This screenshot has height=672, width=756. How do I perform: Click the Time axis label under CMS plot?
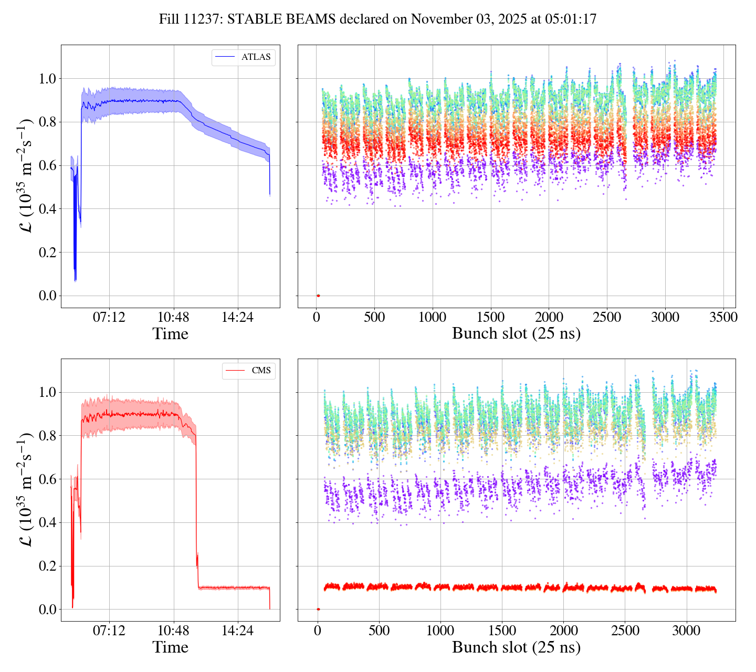click(x=170, y=647)
